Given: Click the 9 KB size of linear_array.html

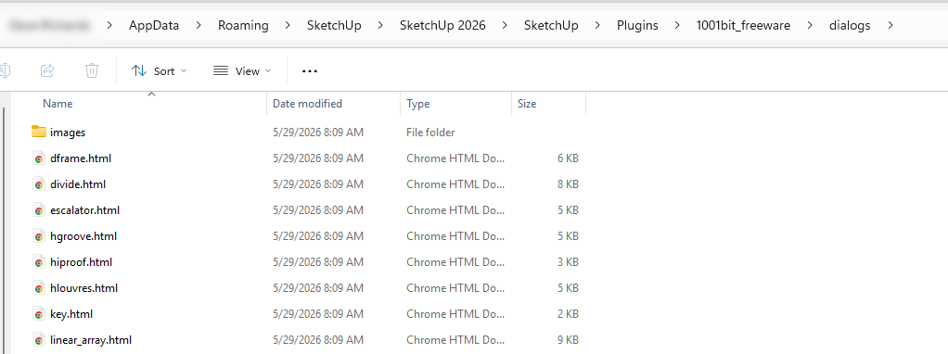Looking at the screenshot, I should [x=568, y=340].
